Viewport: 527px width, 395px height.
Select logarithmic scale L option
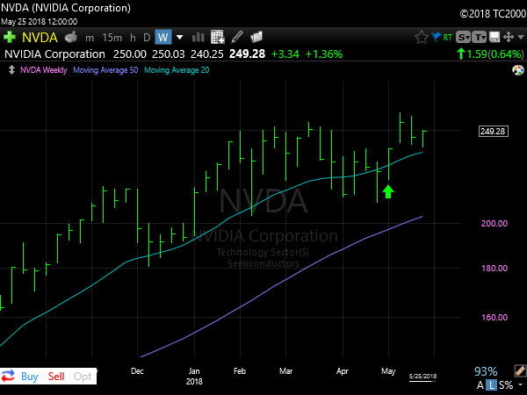pos(491,385)
